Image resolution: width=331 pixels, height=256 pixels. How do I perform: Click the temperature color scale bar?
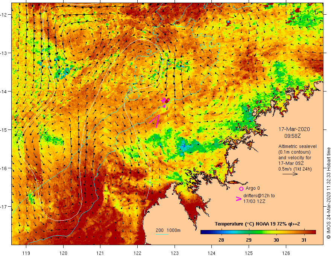pyautogui.click(x=258, y=232)
